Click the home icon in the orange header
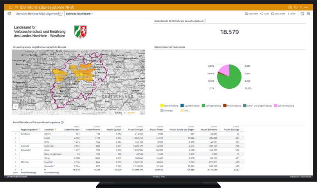Image resolution: width=317 pixels, height=188 pixels. coord(11,7)
